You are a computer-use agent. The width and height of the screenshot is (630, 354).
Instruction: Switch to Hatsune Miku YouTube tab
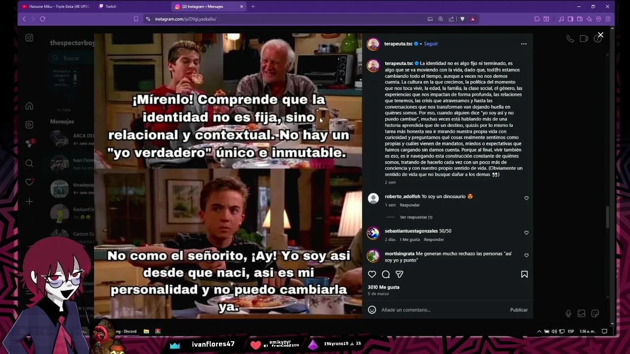point(56,6)
